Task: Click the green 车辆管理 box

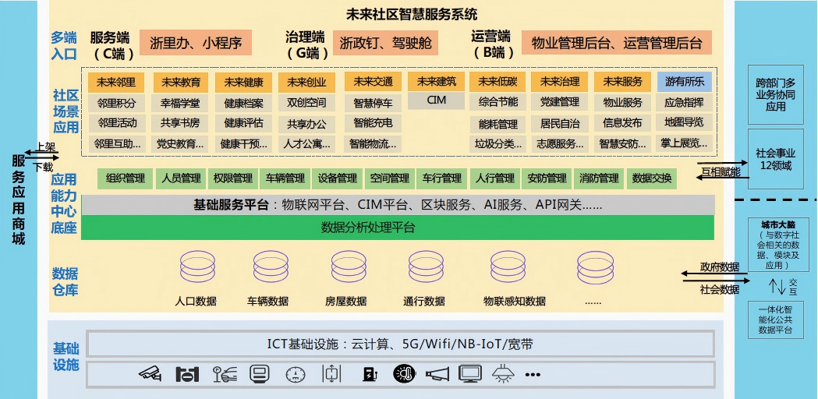Action: 285,179
